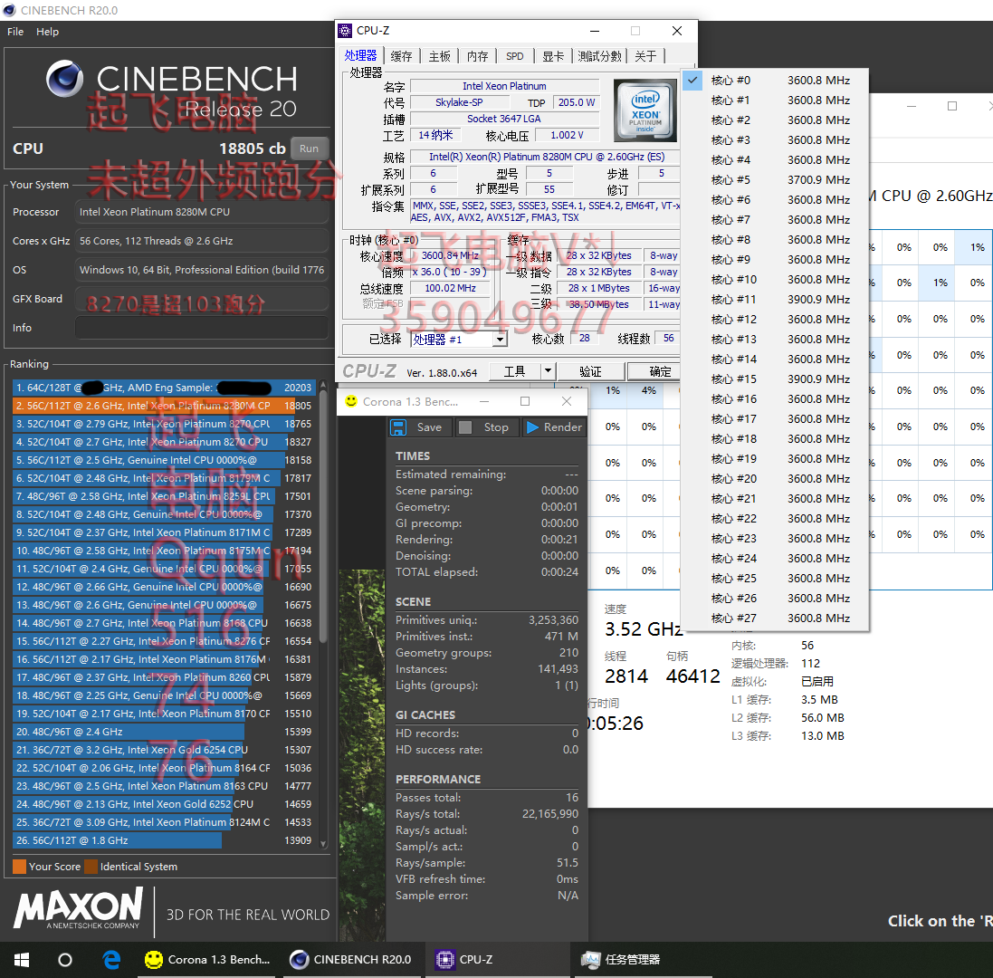Select 核心 #27 in the core list
Screen dimensions: 993x978
775,618
